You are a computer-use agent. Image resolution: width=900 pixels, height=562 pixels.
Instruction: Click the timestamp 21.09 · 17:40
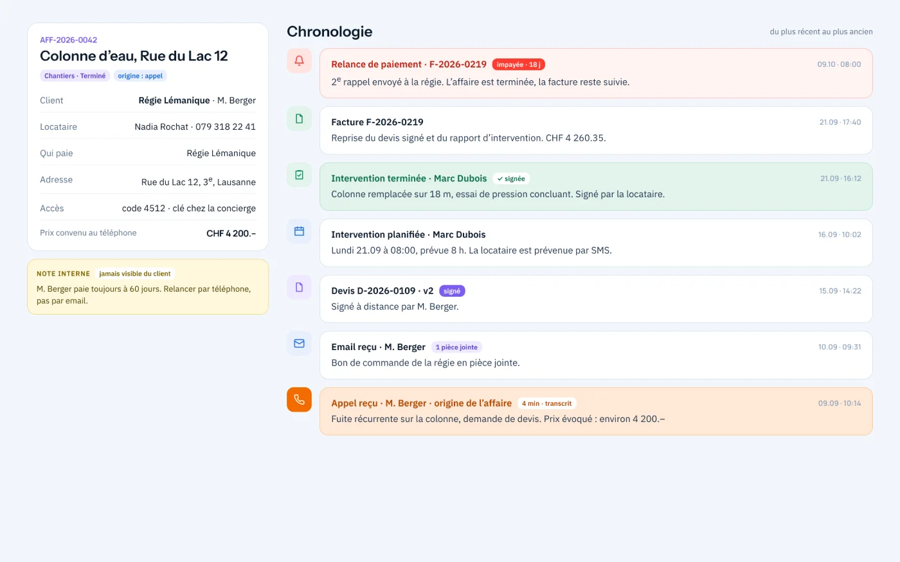coord(840,122)
